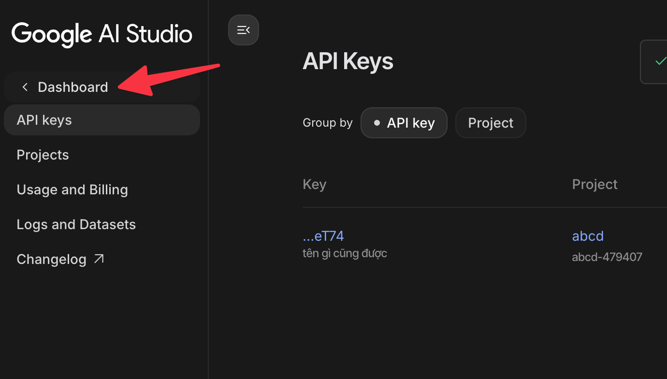This screenshot has width=667, height=379.
Task: Collapse the sidebar with the menu toggle icon
Action: click(244, 30)
